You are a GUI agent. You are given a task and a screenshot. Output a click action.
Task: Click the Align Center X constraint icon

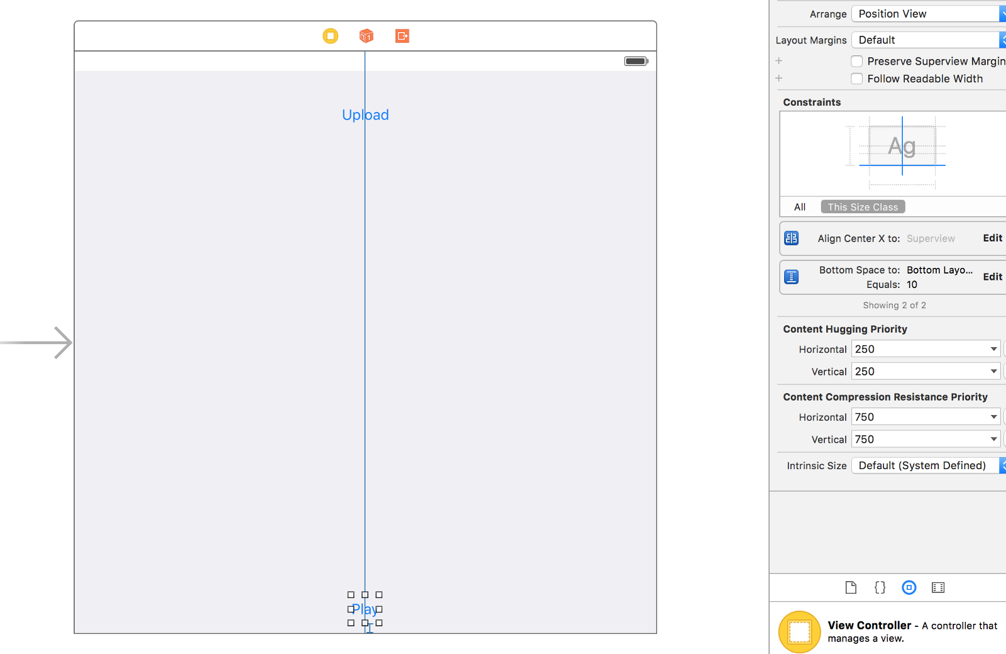pyautogui.click(x=792, y=238)
